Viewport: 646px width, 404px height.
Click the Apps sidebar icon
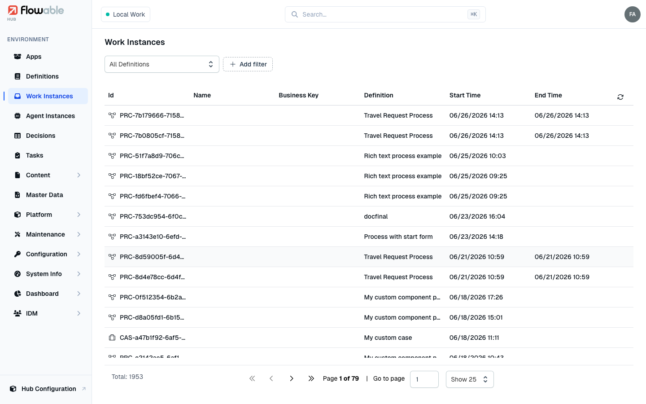(17, 57)
